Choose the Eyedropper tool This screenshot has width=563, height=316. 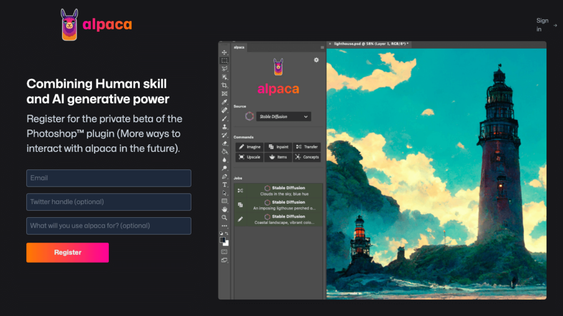tap(224, 102)
